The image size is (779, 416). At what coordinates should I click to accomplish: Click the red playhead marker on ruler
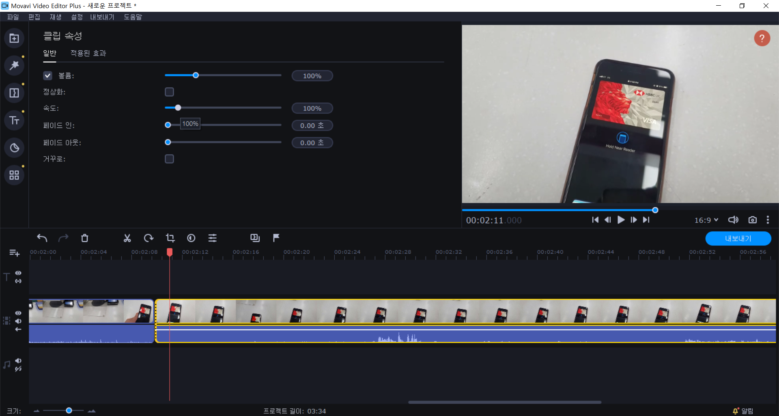point(170,252)
